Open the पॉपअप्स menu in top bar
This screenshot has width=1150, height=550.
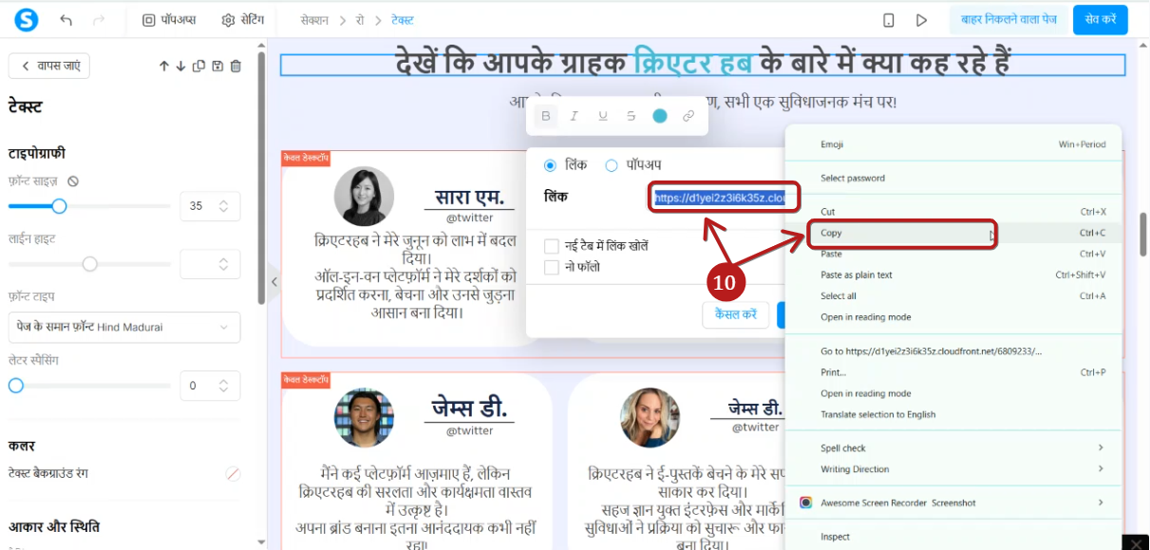click(169, 20)
